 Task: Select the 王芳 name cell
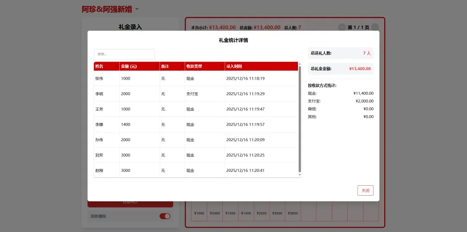pyautogui.click(x=107, y=109)
